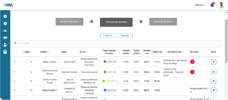Click the search magnifier icon
Viewport: 228px width, 100px height.
click(15, 43)
